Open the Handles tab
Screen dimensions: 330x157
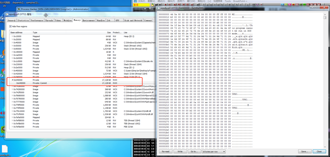click(101, 20)
